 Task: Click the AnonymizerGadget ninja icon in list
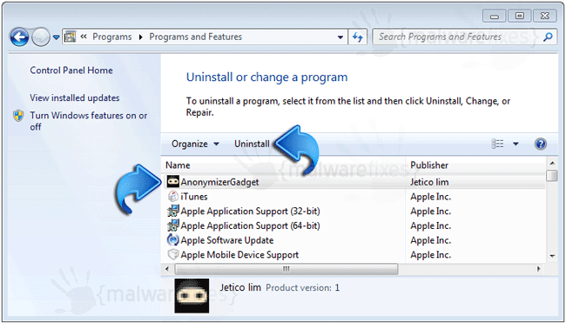click(x=173, y=182)
